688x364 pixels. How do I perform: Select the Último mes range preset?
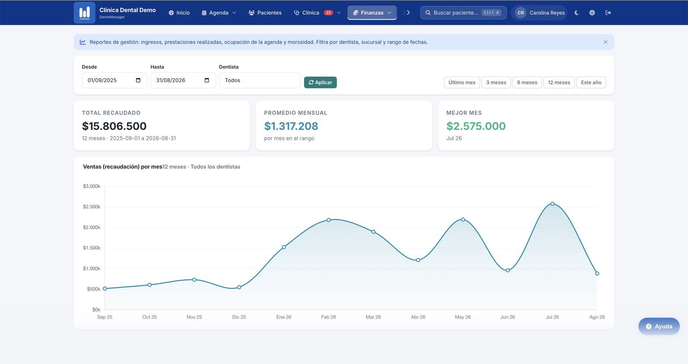point(462,83)
